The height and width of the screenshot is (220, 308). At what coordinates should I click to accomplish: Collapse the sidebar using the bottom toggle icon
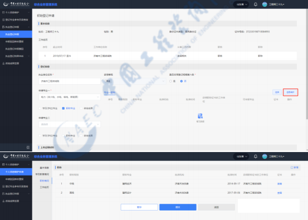pyautogui.click(x=28, y=147)
